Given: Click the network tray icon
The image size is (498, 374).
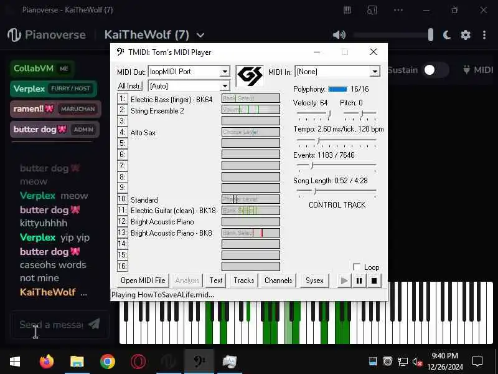Looking at the screenshot, I should click(402, 362).
